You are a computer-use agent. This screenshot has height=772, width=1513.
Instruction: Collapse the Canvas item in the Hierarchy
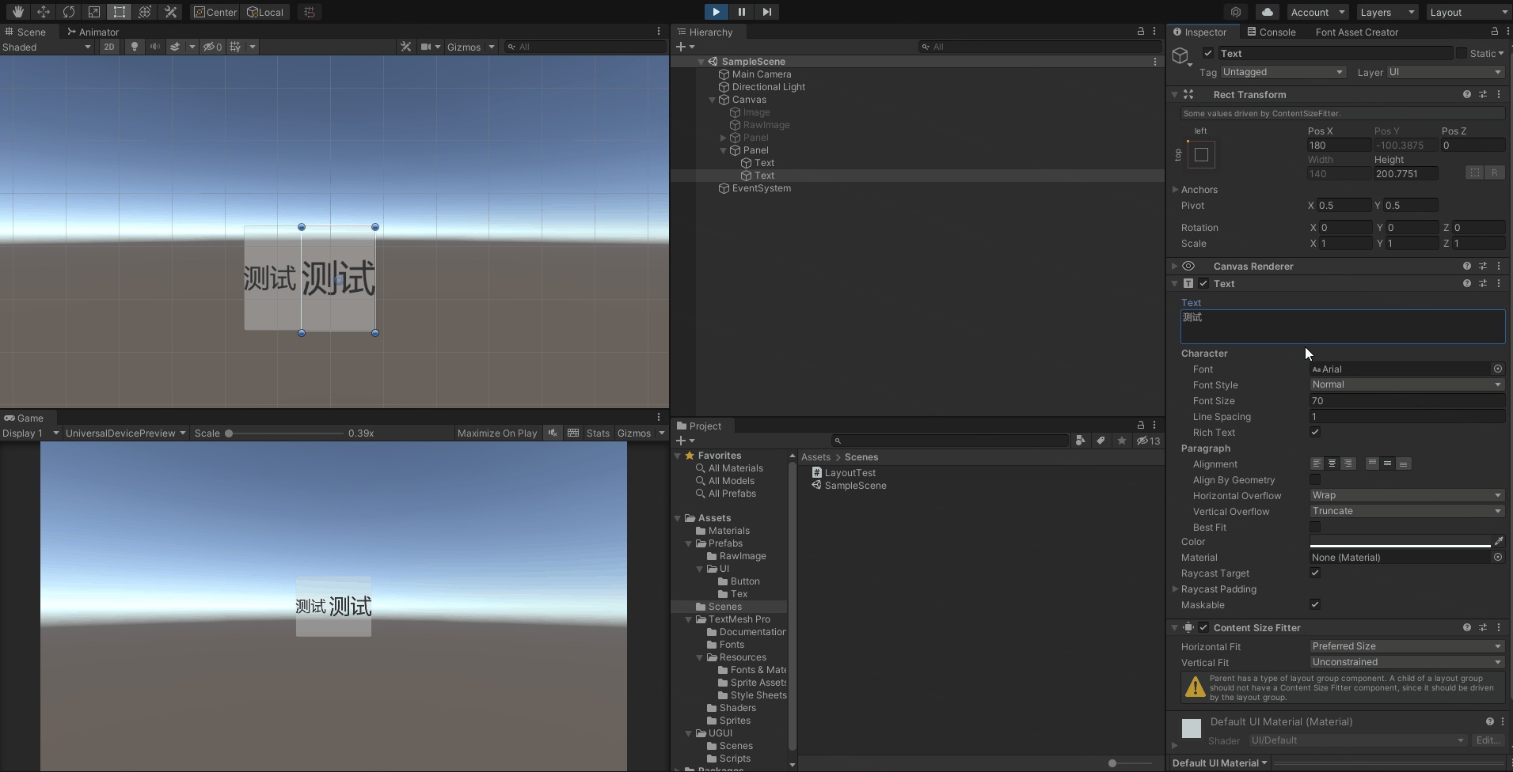point(712,100)
